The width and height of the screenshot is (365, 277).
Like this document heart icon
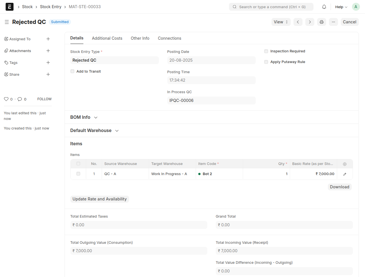point(6,99)
